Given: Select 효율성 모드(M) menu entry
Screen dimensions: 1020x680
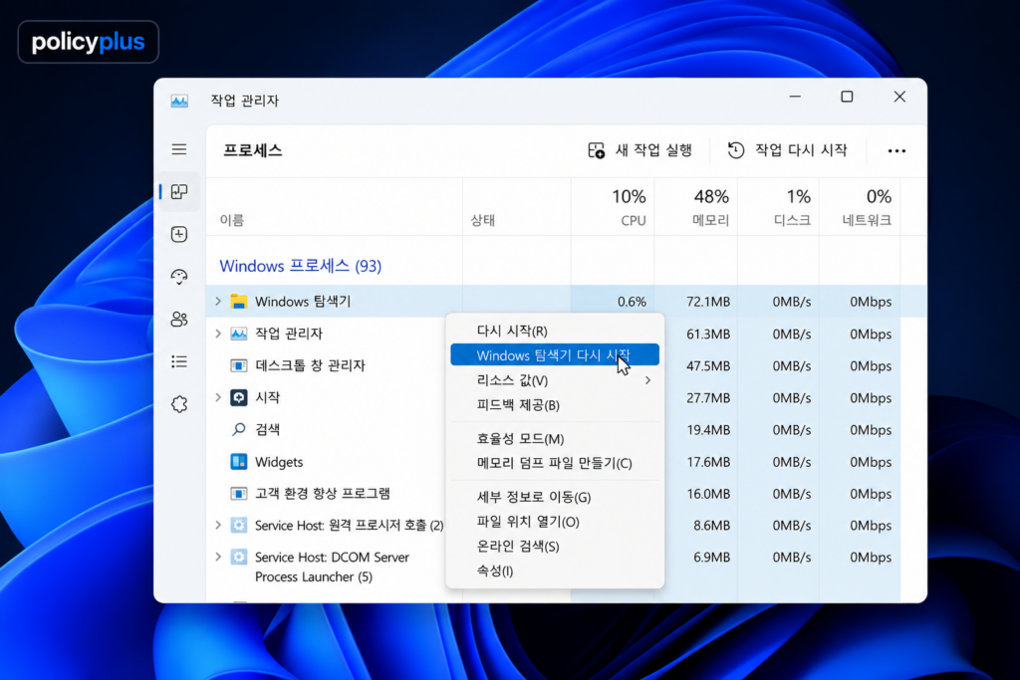Looking at the screenshot, I should pyautogui.click(x=554, y=439).
